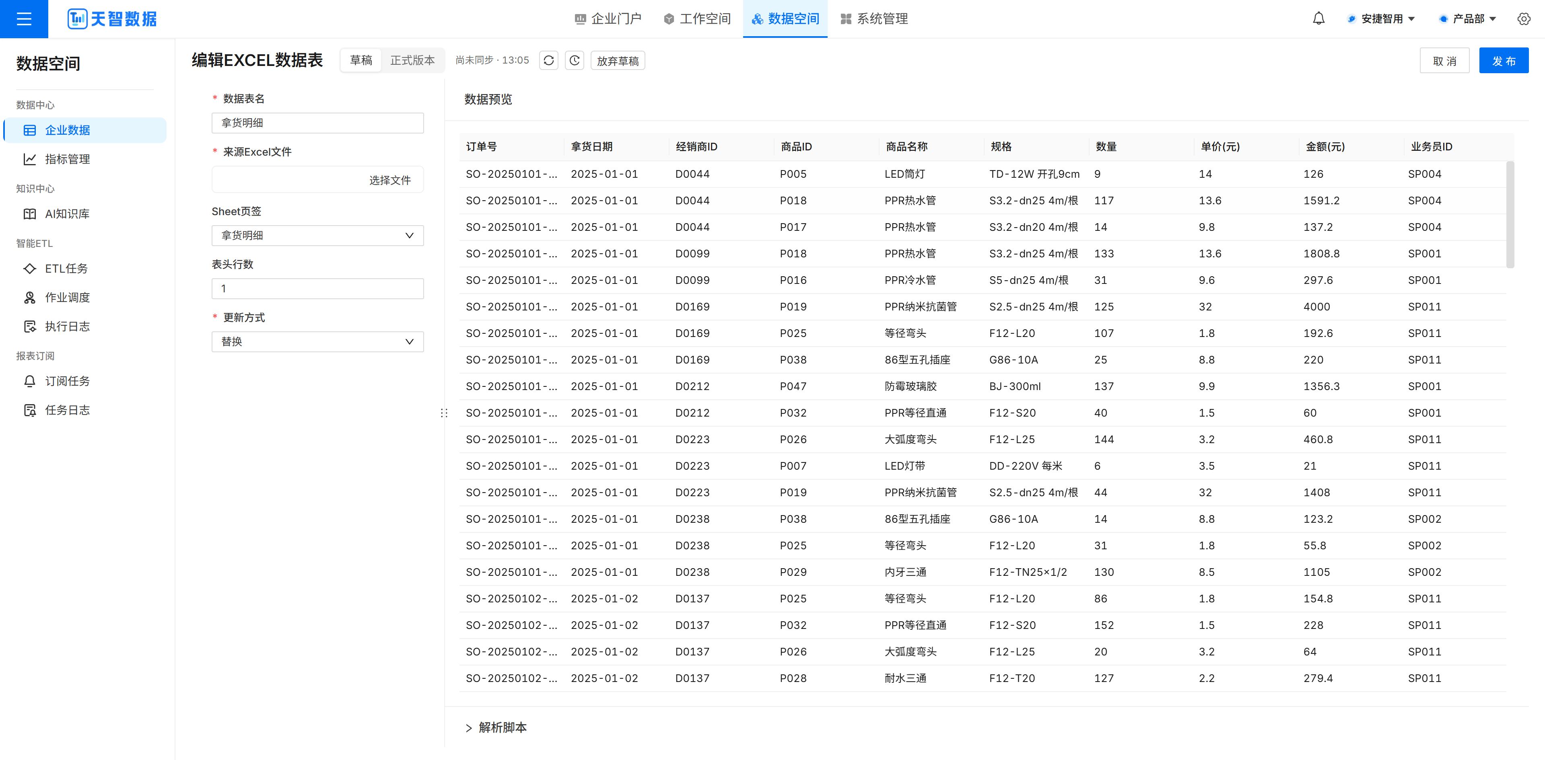Switch to the 企业门户 tab
The width and height of the screenshot is (1545, 760).
(x=608, y=19)
